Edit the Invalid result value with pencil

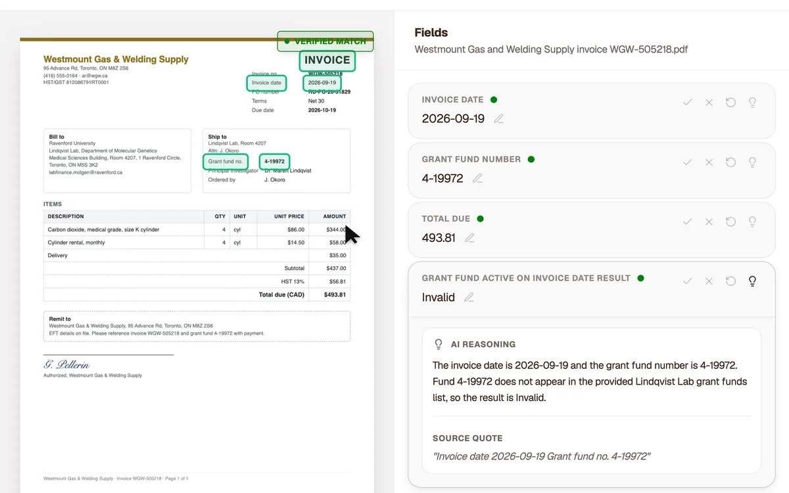point(469,298)
